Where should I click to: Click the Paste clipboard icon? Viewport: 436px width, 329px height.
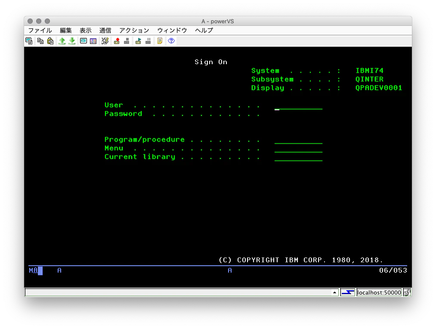click(50, 41)
